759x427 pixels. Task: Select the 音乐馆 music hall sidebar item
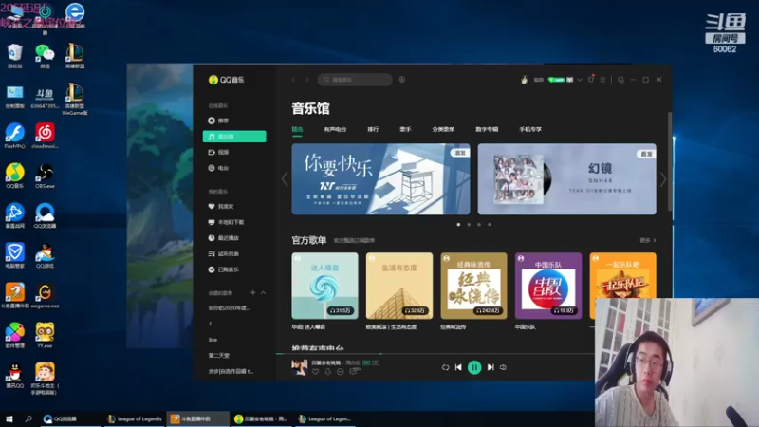point(234,137)
